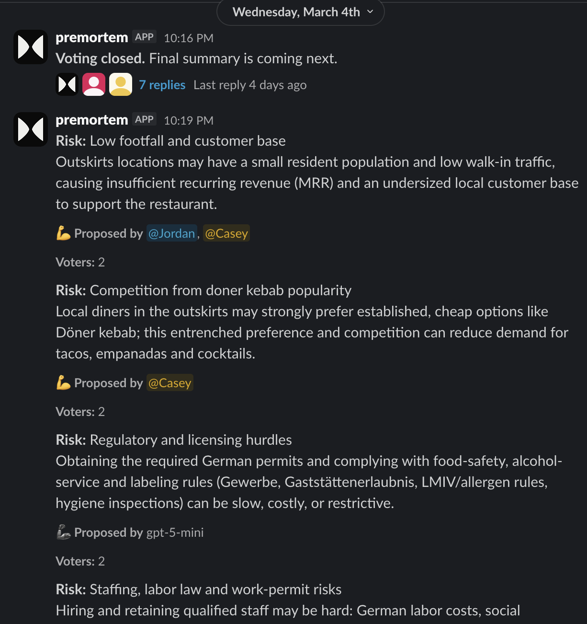Click the APP badge next to premortem

pyautogui.click(x=144, y=36)
